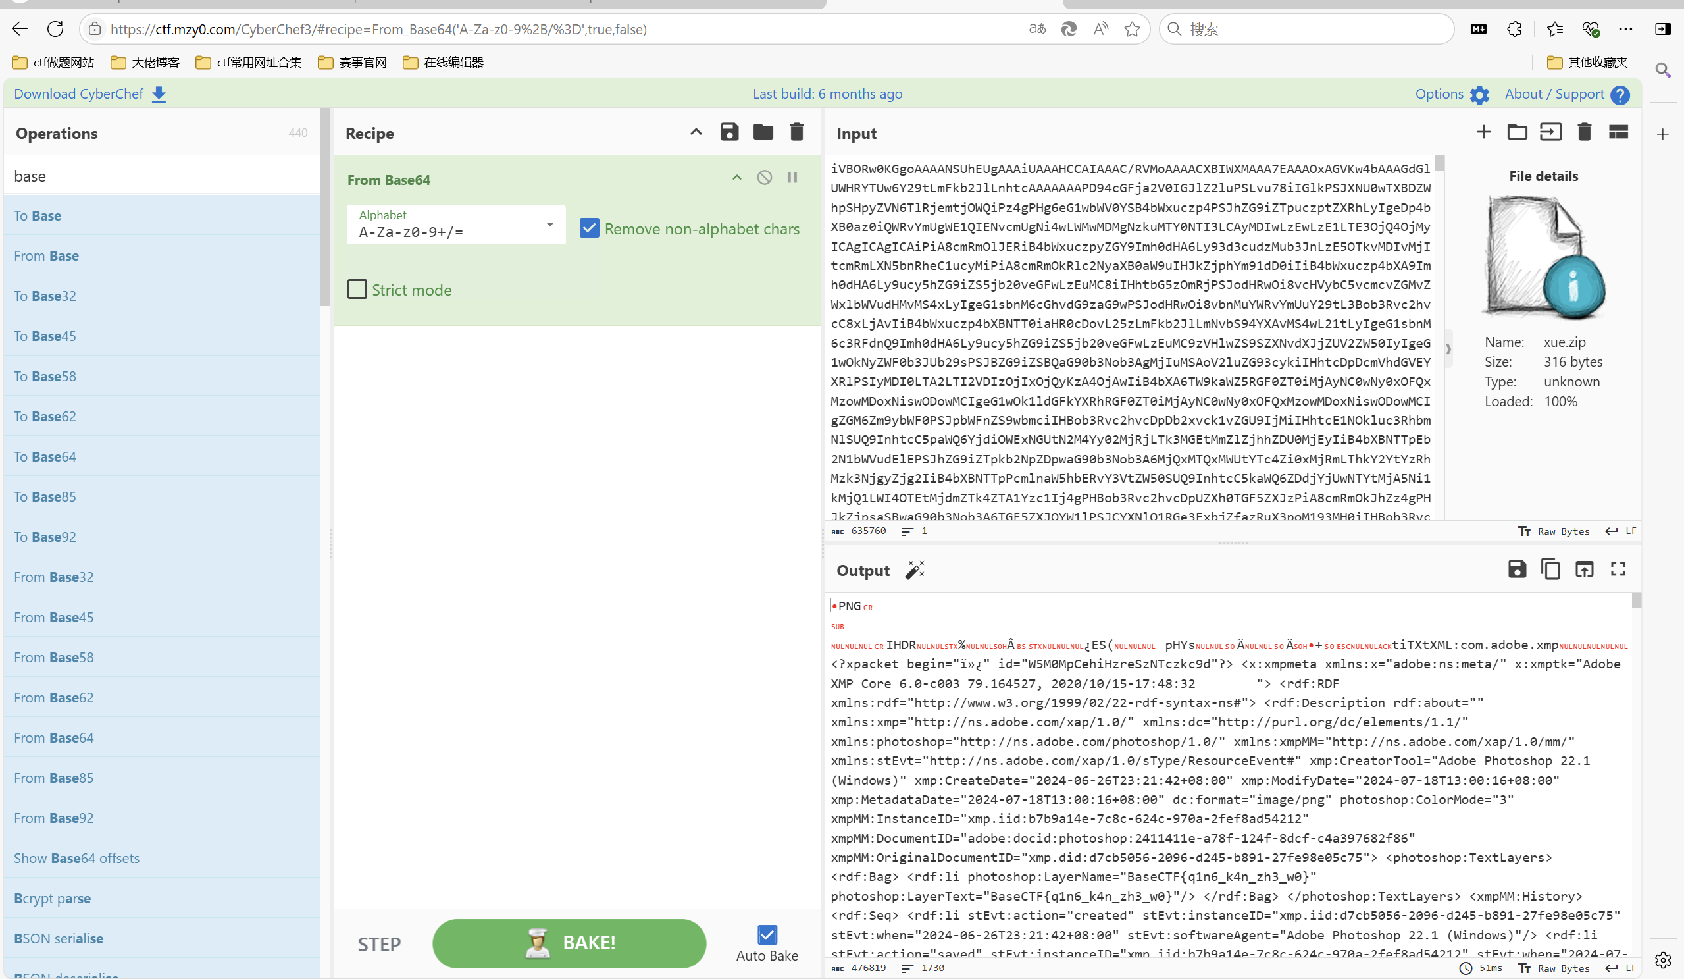Reload the browser page

(55, 29)
